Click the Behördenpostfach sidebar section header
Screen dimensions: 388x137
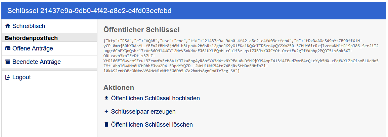tap(32, 38)
